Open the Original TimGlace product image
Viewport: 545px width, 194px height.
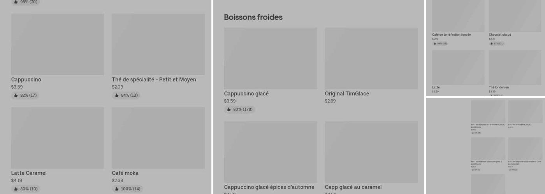click(x=371, y=58)
